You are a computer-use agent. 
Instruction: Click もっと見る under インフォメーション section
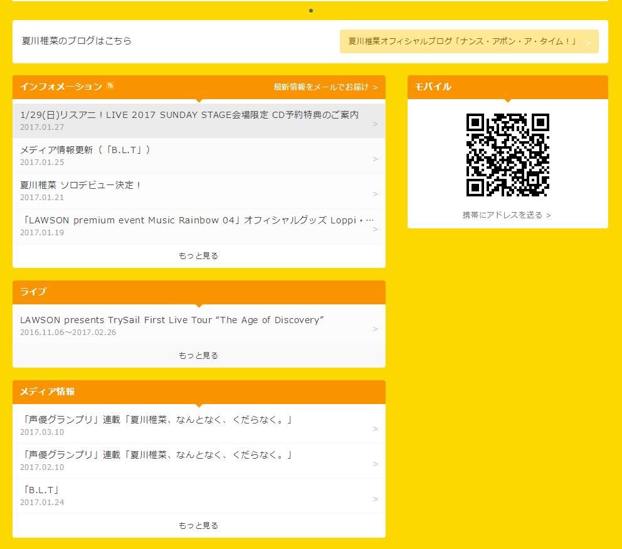(198, 255)
